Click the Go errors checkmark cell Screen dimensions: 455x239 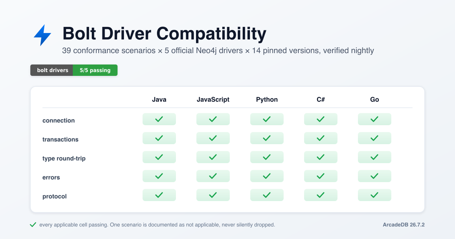coord(375,176)
